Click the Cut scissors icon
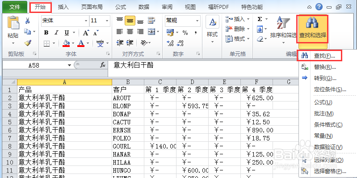 [x=28, y=21]
